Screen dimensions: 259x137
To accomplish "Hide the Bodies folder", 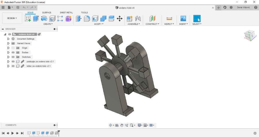I will pos(13,53).
